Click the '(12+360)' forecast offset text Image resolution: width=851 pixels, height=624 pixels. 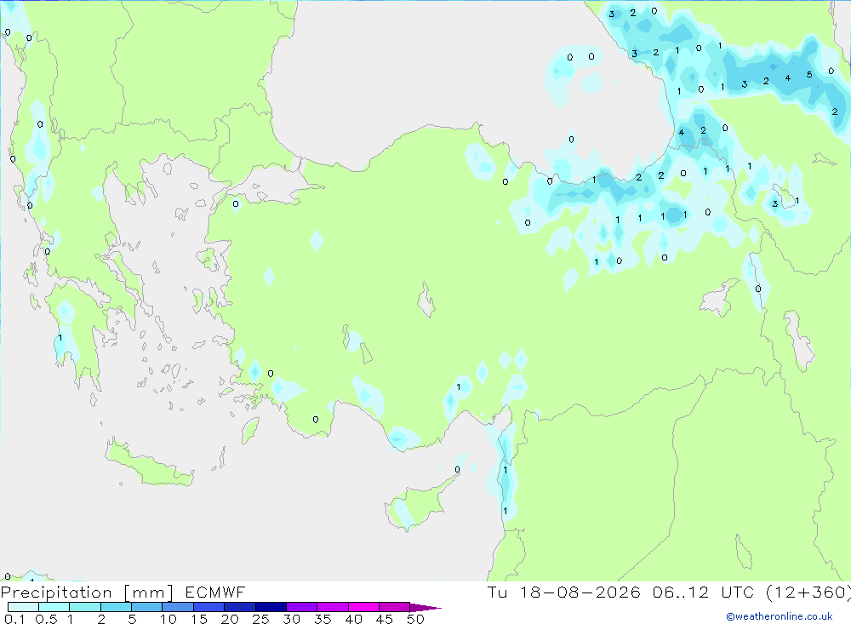point(808,593)
